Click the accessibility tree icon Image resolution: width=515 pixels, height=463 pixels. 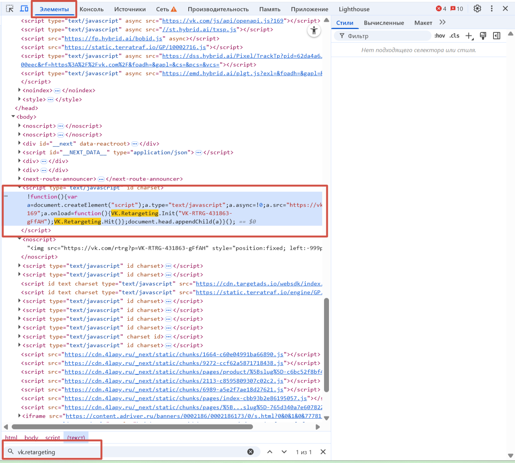tap(314, 31)
